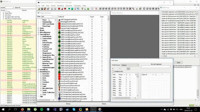This screenshot has width=200, height=112.
Task: Click Clear in the Warnings window
Action: 178,63
